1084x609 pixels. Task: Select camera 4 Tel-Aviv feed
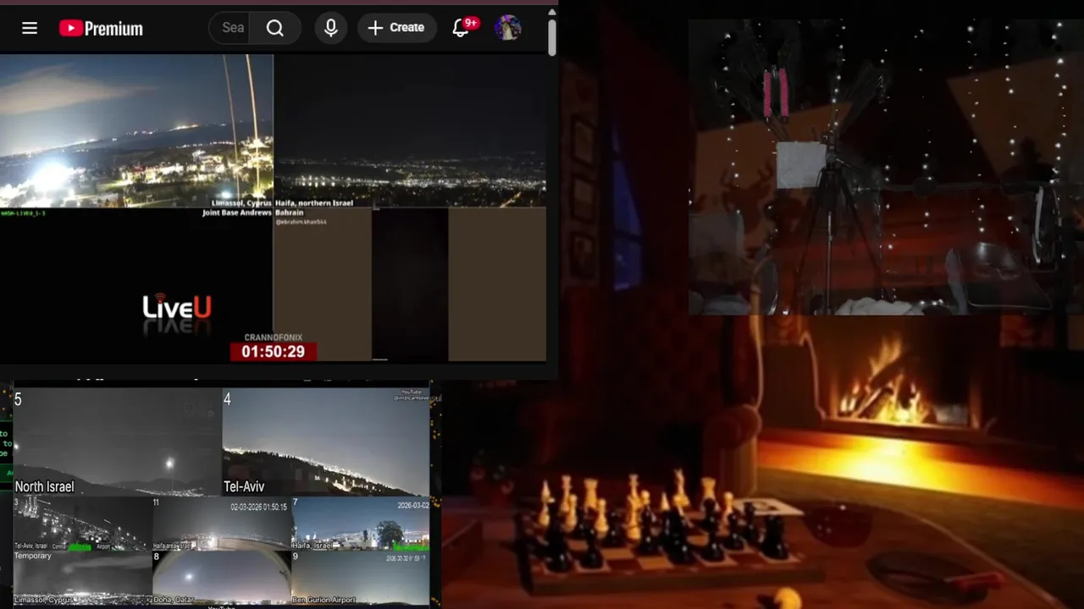coord(326,442)
